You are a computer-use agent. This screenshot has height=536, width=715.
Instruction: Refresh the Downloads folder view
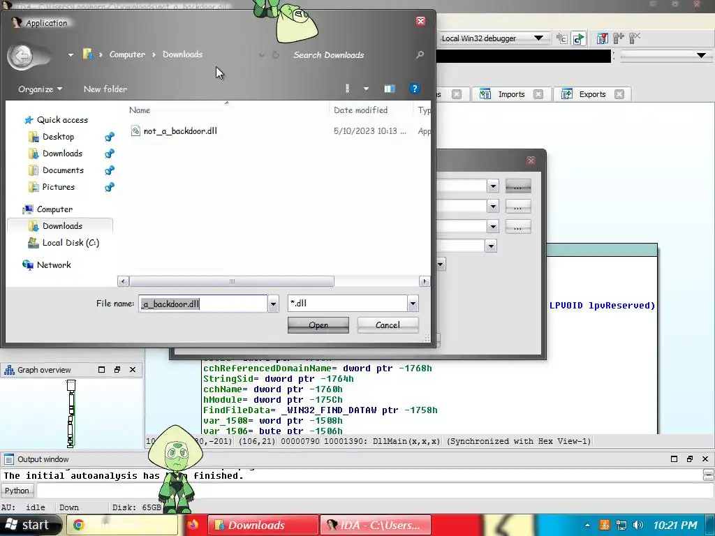tap(275, 54)
